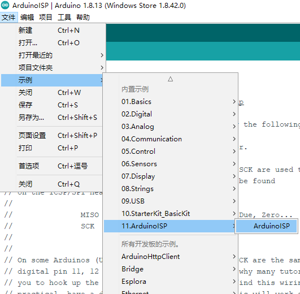
Task: Expand 04.Communication examples
Action: [171, 139]
